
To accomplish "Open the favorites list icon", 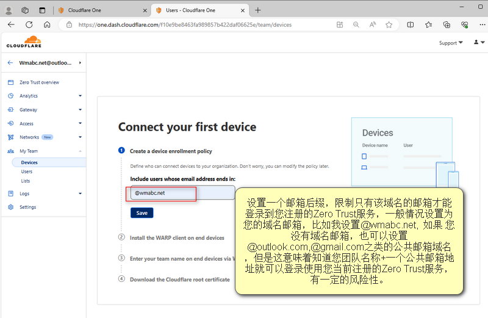I will 429,24.
